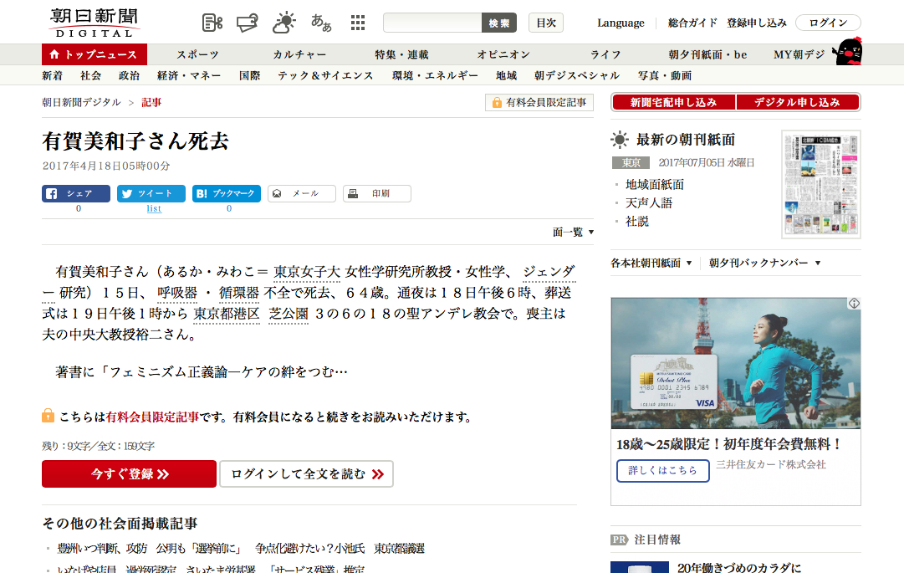Image resolution: width=904 pixels, height=573 pixels.
Task: Click in the header search input field
Action: click(432, 23)
